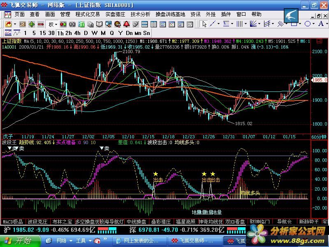
Task: Click the 60分钟 period label on chart
Action: click(x=319, y=137)
